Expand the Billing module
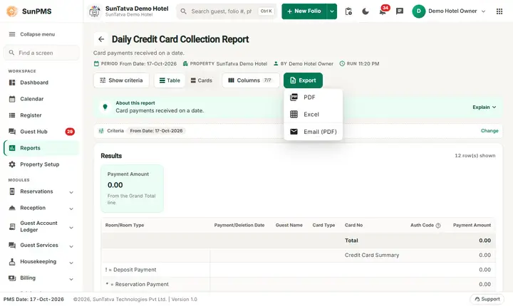Image resolution: width=513 pixels, height=306 pixels. [41, 278]
